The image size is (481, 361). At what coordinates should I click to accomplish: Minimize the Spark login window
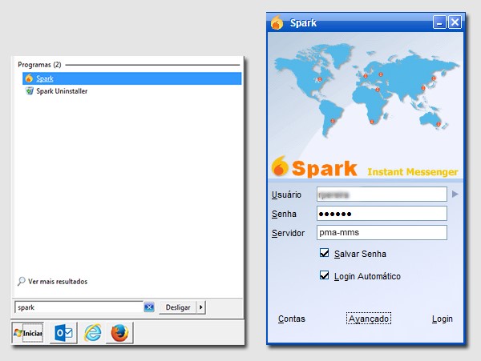pyautogui.click(x=439, y=22)
